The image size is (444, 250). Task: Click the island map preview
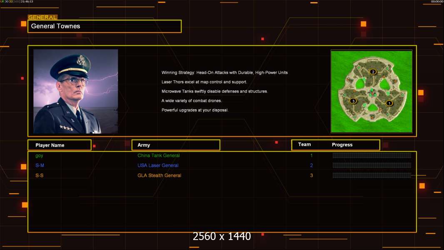click(372, 91)
